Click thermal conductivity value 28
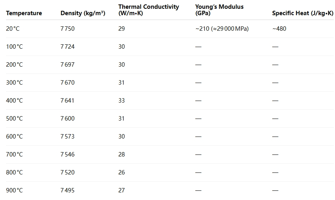335x200 pixels. pos(121,154)
